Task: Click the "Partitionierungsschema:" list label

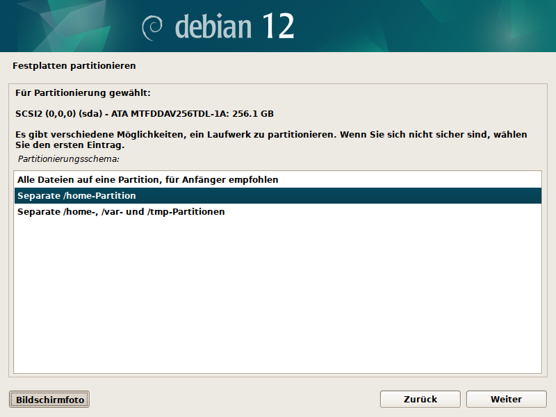Action: point(69,159)
